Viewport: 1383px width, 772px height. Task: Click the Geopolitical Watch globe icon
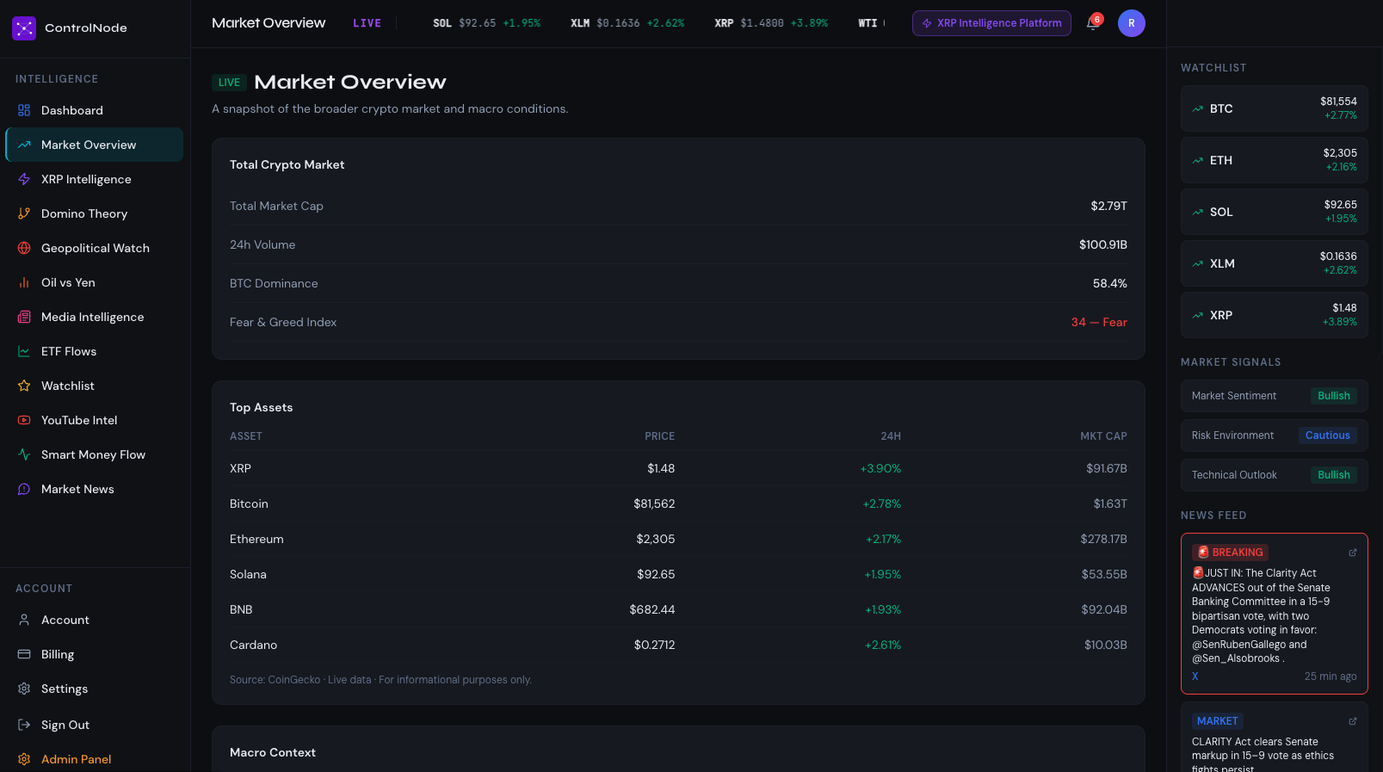click(24, 248)
